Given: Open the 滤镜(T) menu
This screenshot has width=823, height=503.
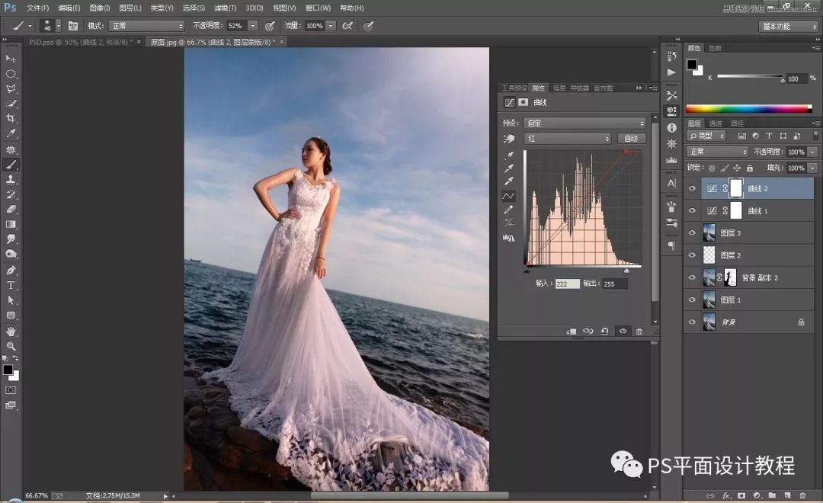Looking at the screenshot, I should 224,8.
